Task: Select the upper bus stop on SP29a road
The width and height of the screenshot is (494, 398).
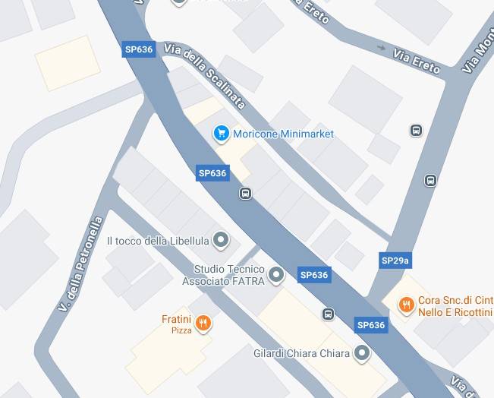Action: (416, 130)
